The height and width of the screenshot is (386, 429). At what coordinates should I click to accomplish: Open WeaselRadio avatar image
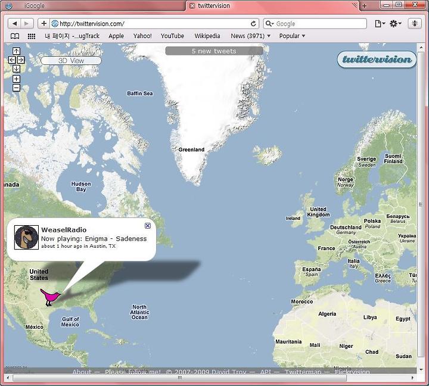pos(26,237)
